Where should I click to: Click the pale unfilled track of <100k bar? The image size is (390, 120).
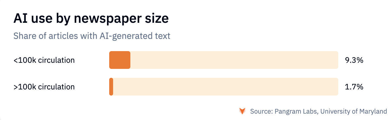pos(234,60)
